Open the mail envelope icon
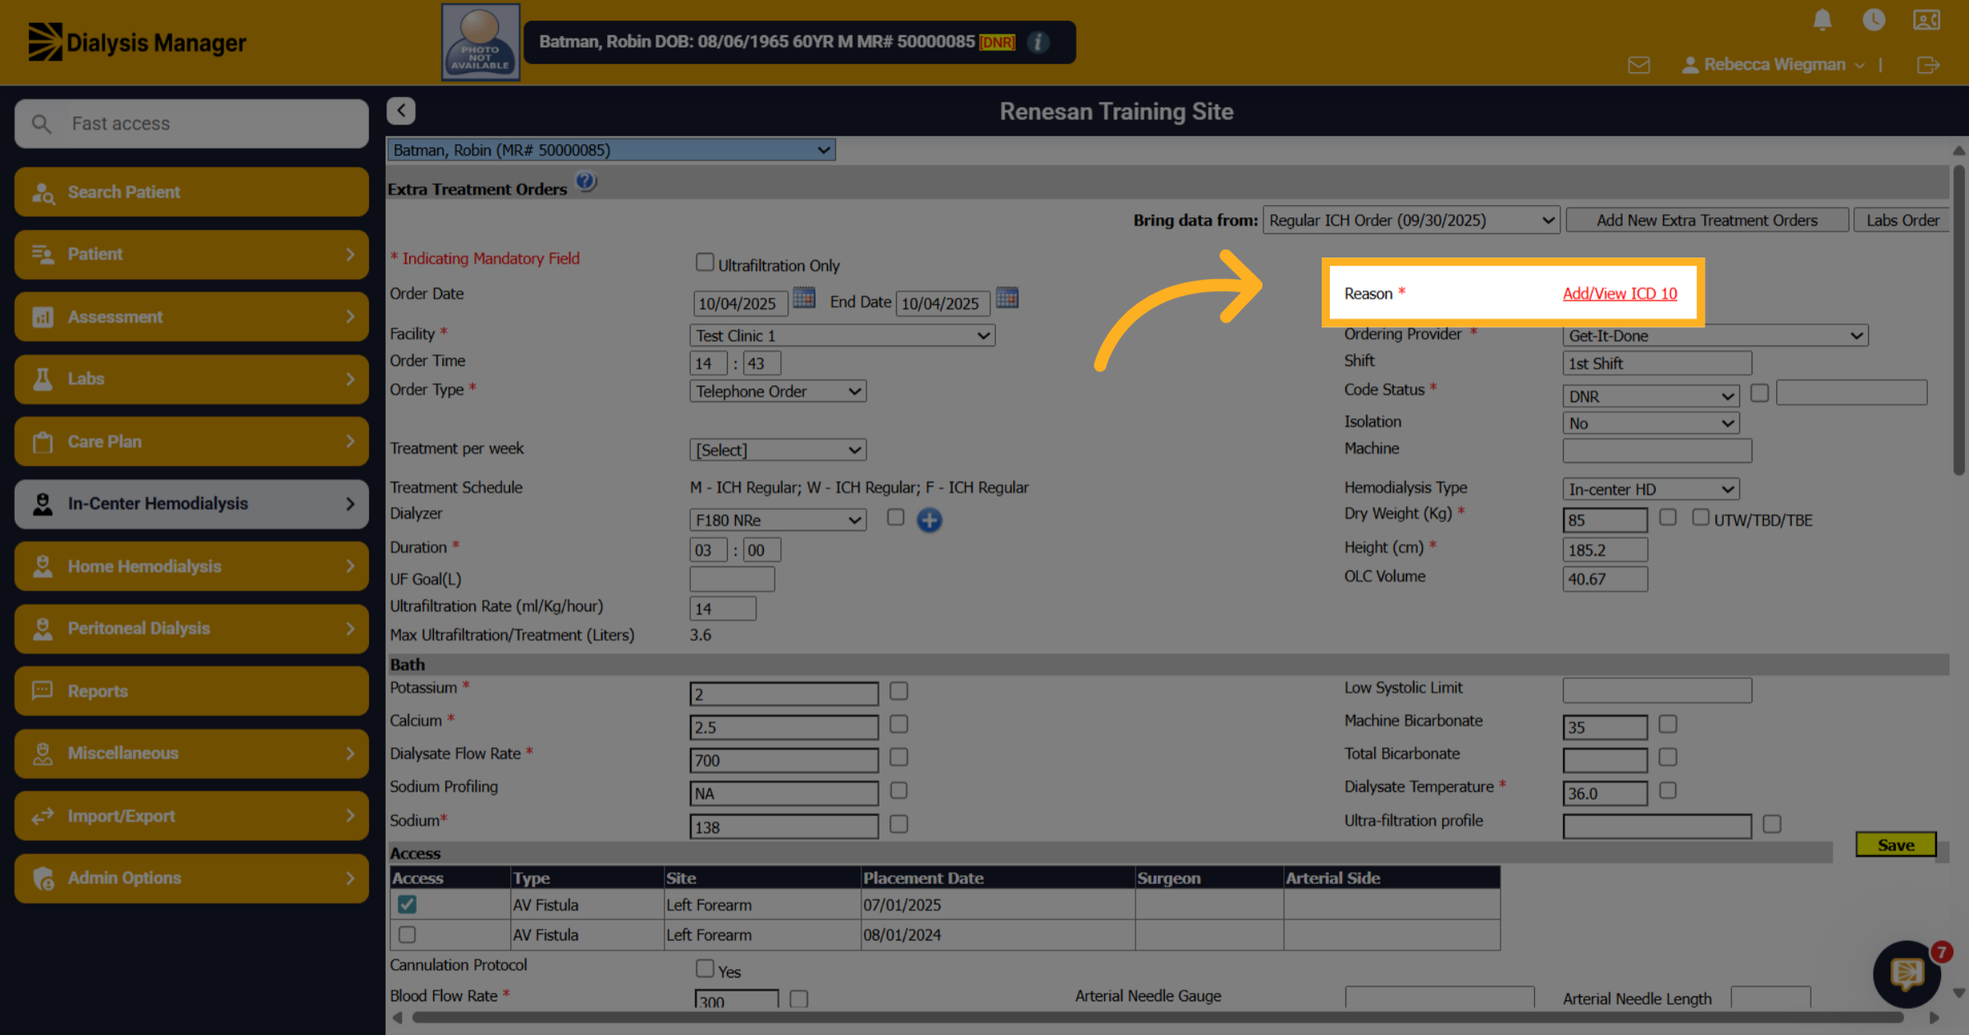This screenshot has height=1035, width=1969. pos(1638,65)
